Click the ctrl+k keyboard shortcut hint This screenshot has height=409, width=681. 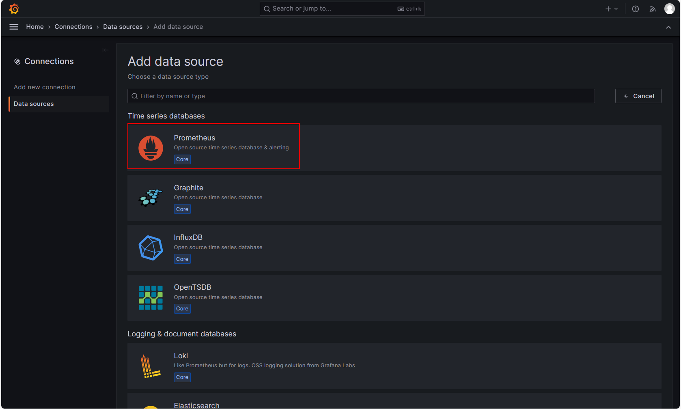point(409,9)
